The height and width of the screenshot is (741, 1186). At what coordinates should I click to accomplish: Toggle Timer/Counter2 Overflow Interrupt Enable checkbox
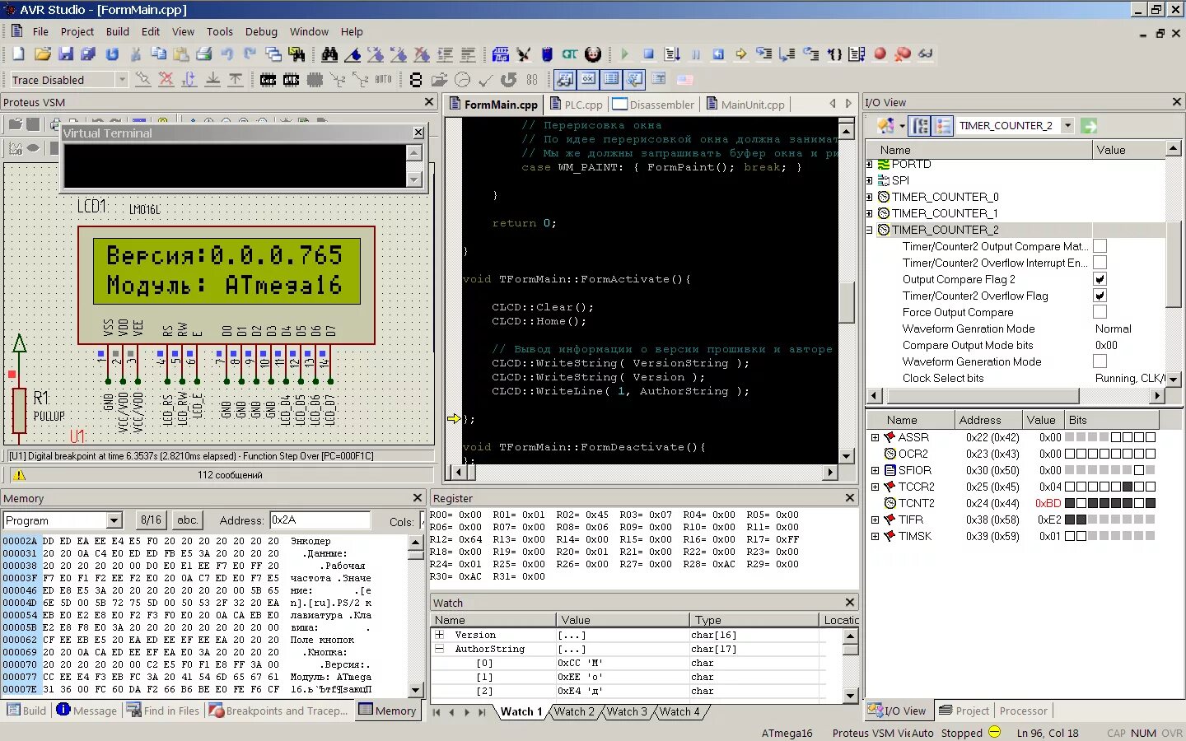click(x=1100, y=263)
